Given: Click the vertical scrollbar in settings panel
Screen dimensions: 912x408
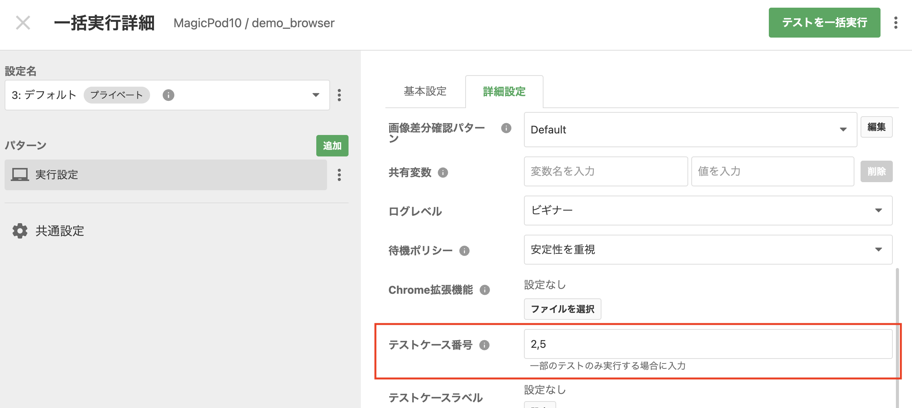Looking at the screenshot, I should [897, 337].
